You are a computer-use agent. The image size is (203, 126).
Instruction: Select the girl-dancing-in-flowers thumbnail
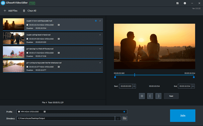click(14, 52)
